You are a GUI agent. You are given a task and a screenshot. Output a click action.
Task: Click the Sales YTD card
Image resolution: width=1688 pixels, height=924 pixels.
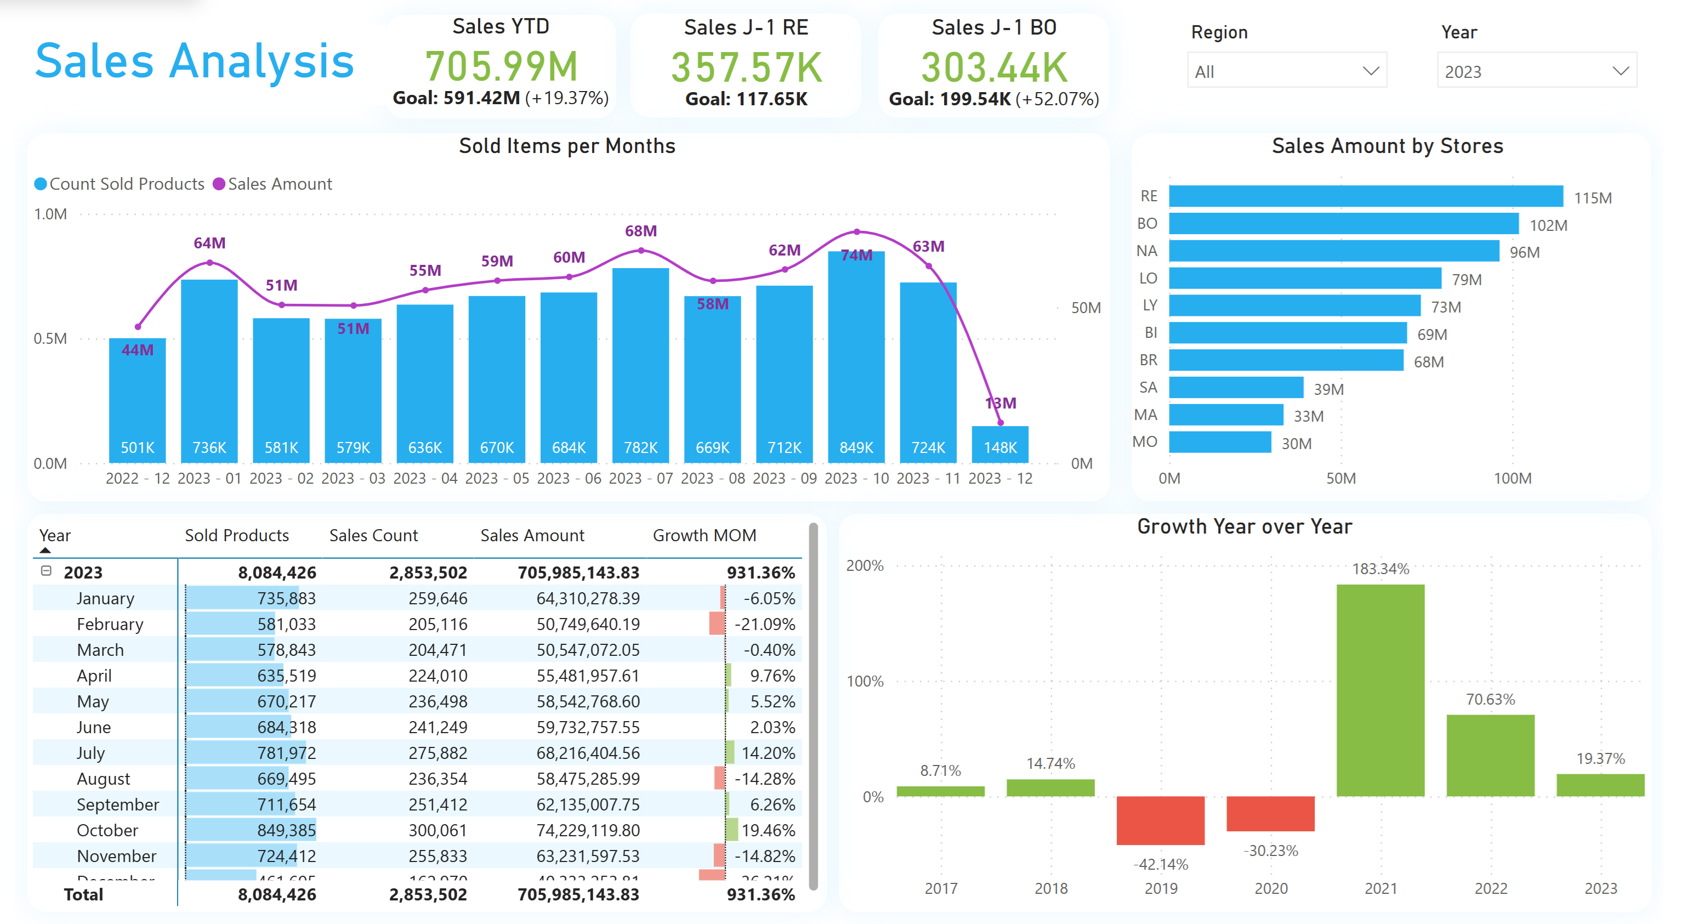click(x=501, y=66)
